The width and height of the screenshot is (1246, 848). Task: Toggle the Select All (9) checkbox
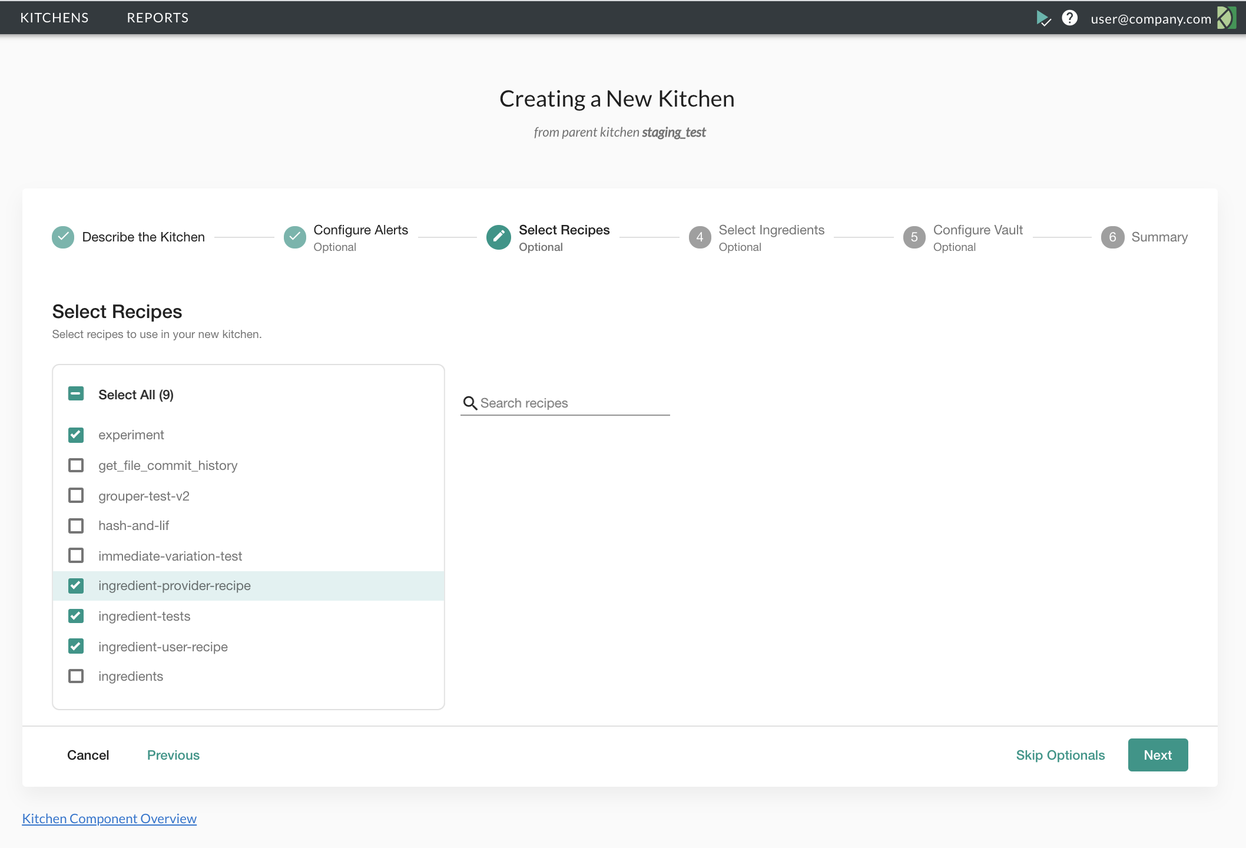coord(76,394)
